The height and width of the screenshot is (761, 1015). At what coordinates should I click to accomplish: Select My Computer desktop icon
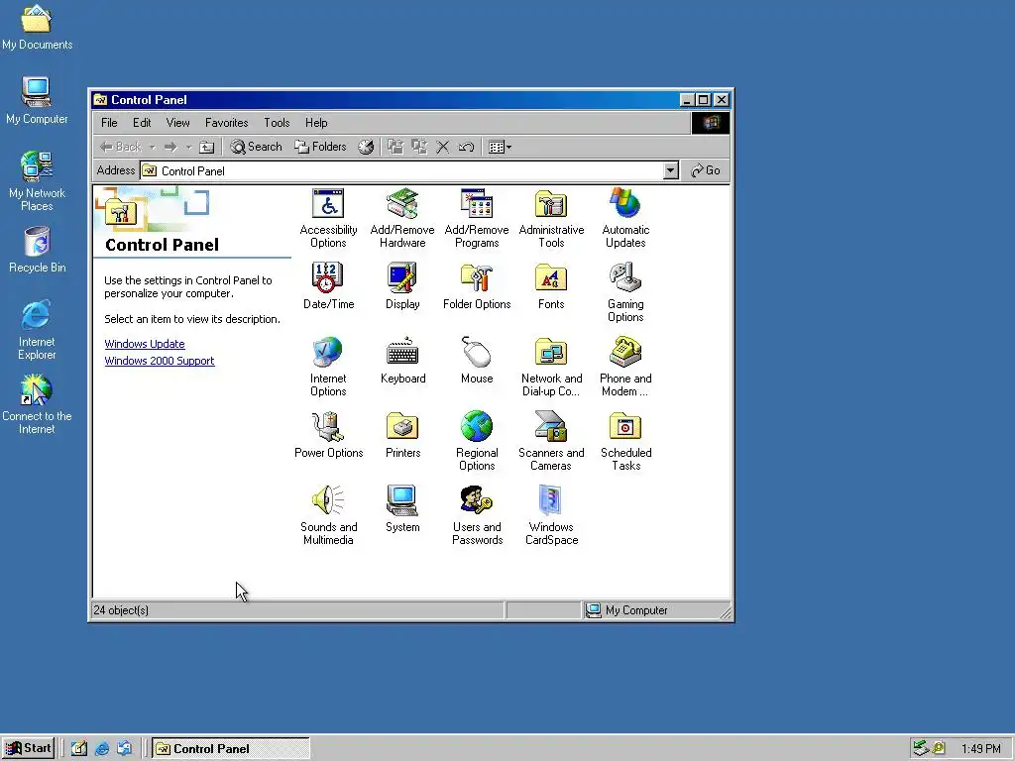[x=37, y=100]
